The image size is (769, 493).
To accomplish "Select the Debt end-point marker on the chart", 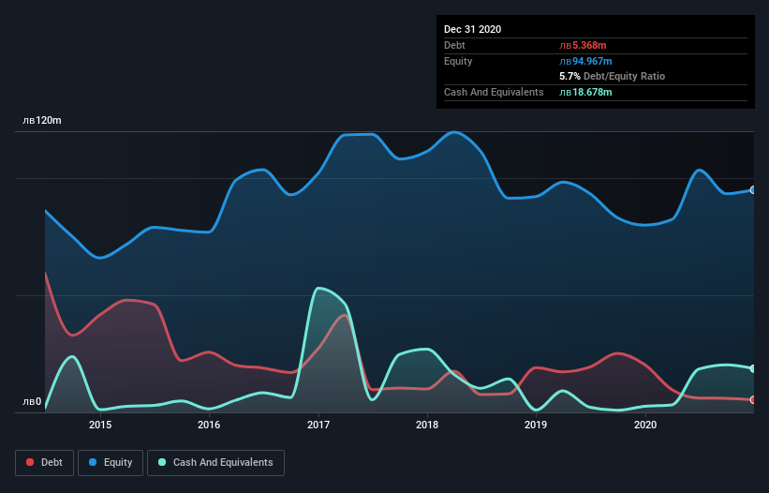I will click(x=753, y=400).
